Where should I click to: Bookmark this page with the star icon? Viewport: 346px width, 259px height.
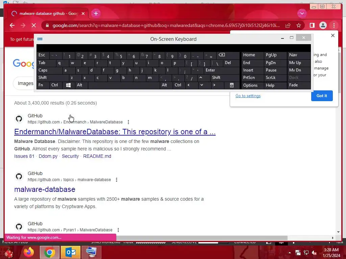[299, 25]
